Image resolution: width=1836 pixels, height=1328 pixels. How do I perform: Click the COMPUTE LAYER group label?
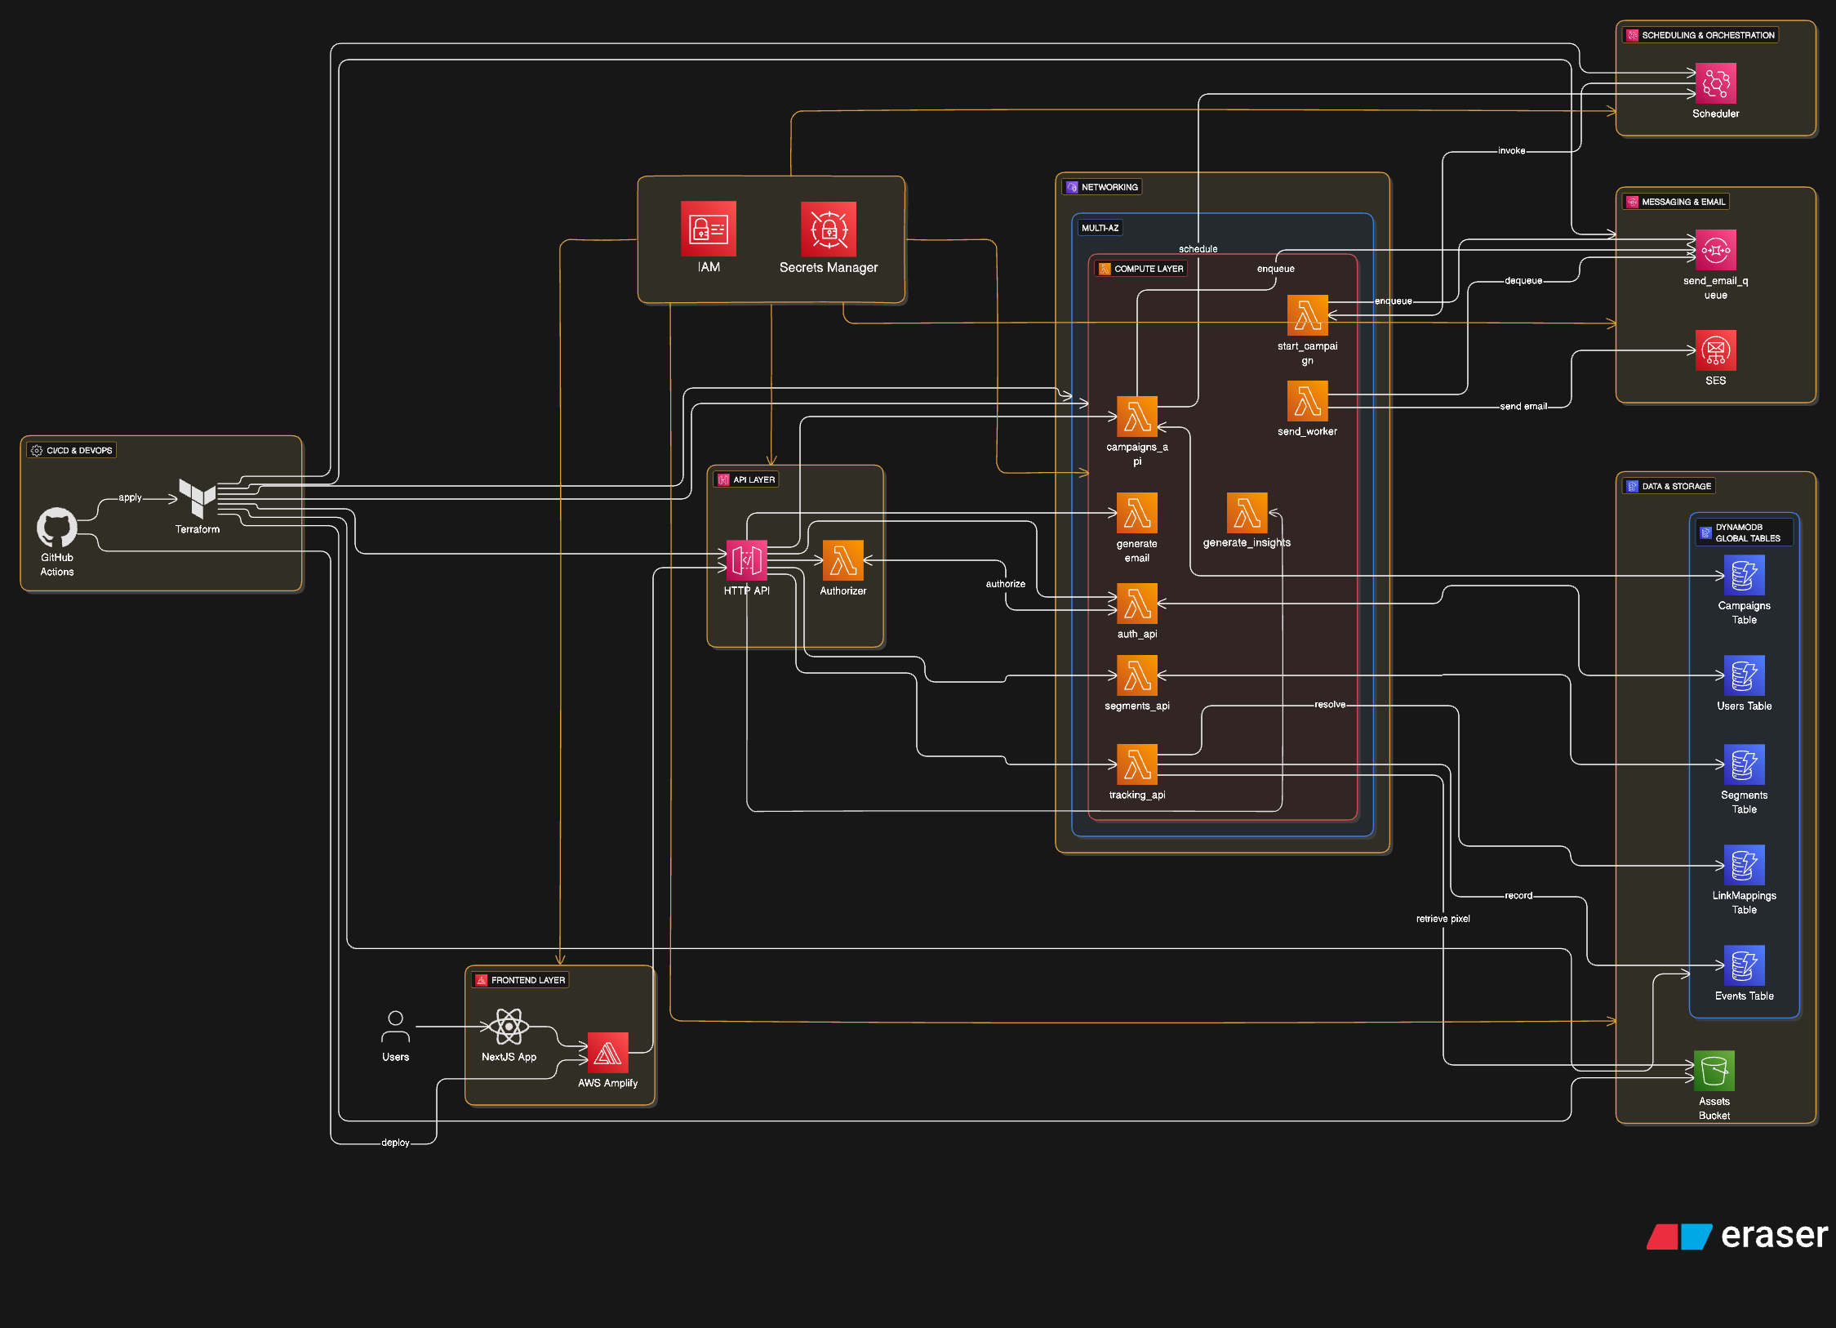point(1140,269)
